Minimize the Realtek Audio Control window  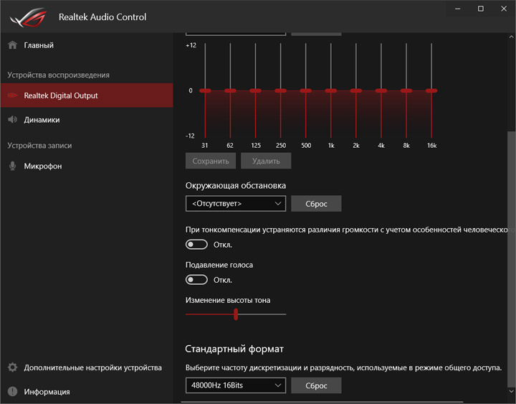click(457, 9)
